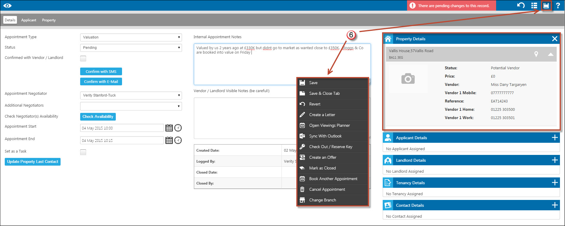Open the Appointment Negotiator dropdown
This screenshot has height=226, width=565.
click(131, 95)
